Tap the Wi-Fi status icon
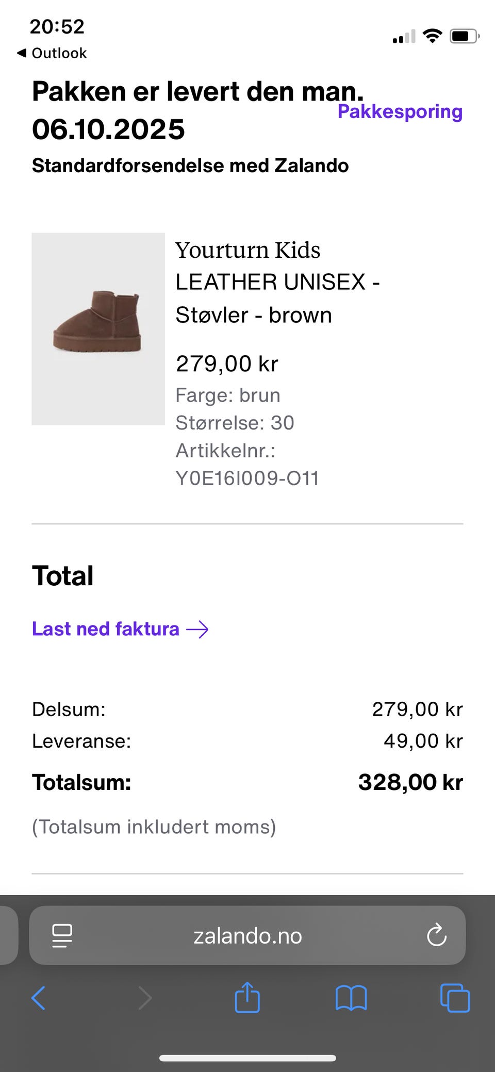Image resolution: width=495 pixels, height=1072 pixels. coord(432,36)
